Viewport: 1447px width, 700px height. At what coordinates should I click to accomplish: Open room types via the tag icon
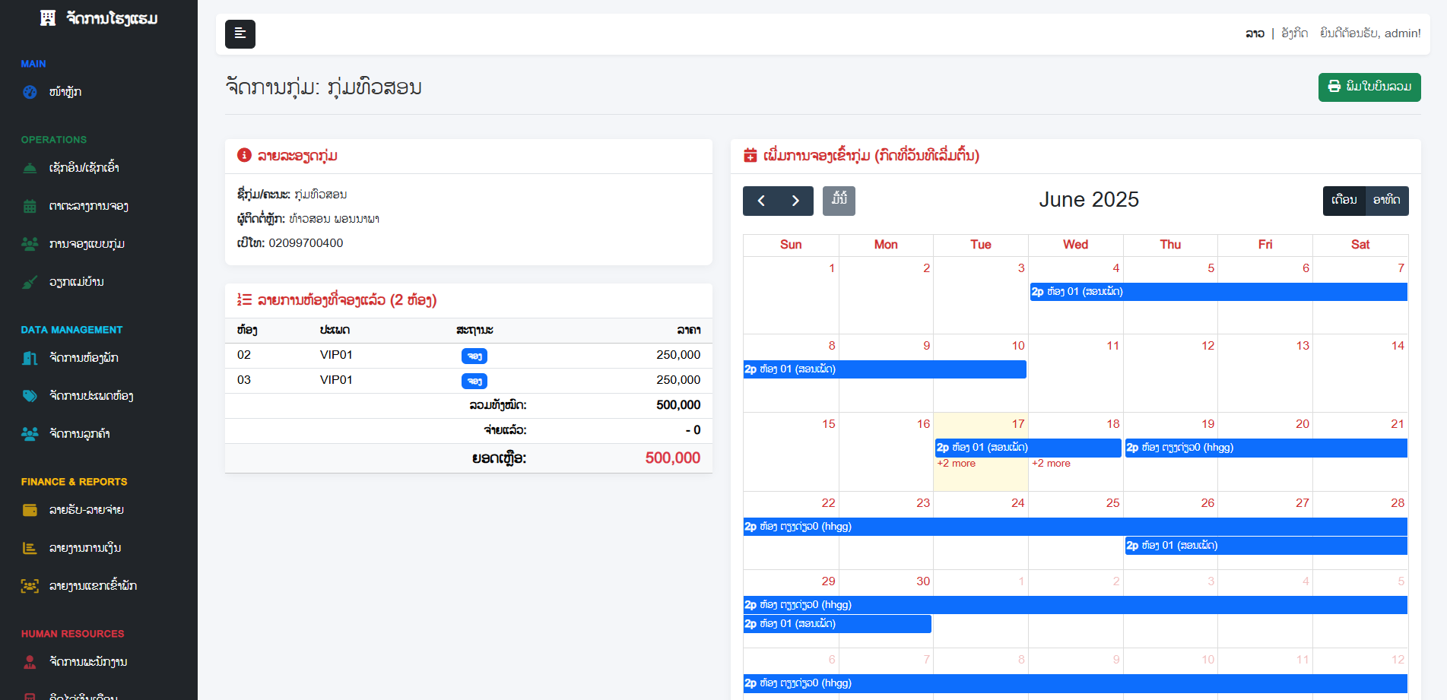tap(30, 396)
